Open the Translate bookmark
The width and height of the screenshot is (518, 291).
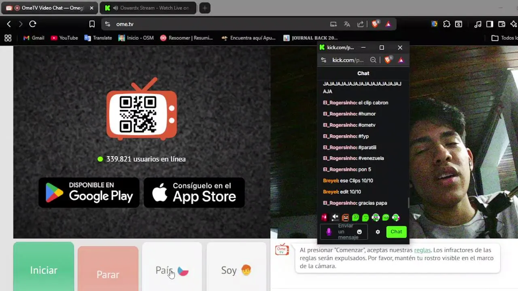pyautogui.click(x=98, y=38)
